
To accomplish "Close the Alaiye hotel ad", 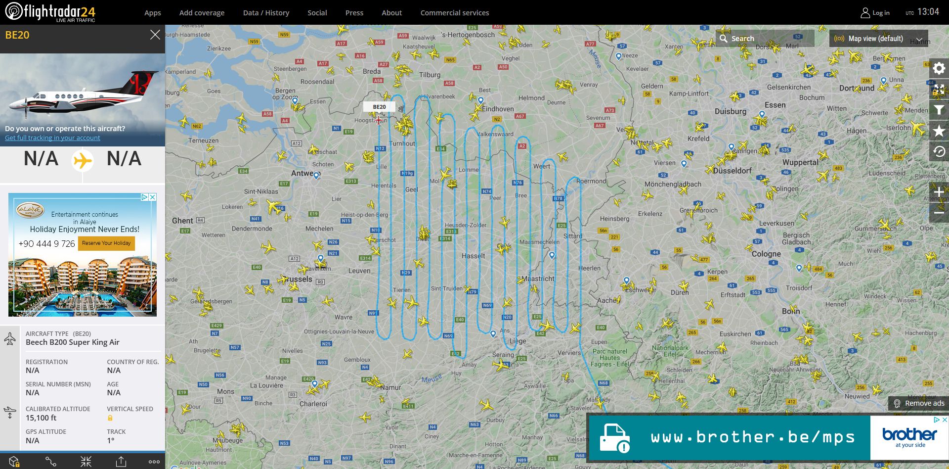I will pos(153,197).
